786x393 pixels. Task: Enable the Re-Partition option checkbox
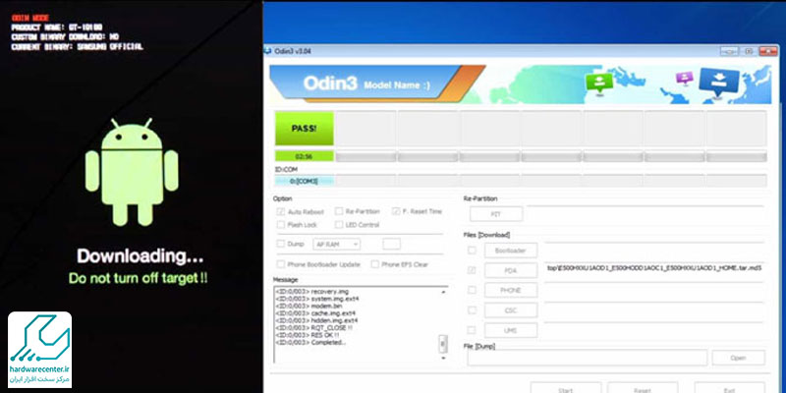tap(339, 211)
